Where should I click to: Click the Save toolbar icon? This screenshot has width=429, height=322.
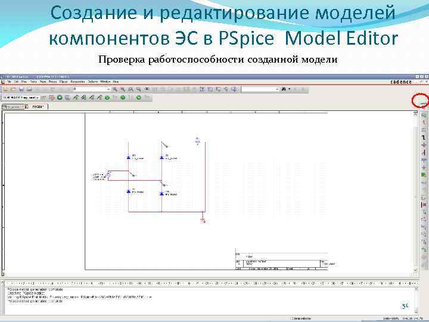point(21,89)
